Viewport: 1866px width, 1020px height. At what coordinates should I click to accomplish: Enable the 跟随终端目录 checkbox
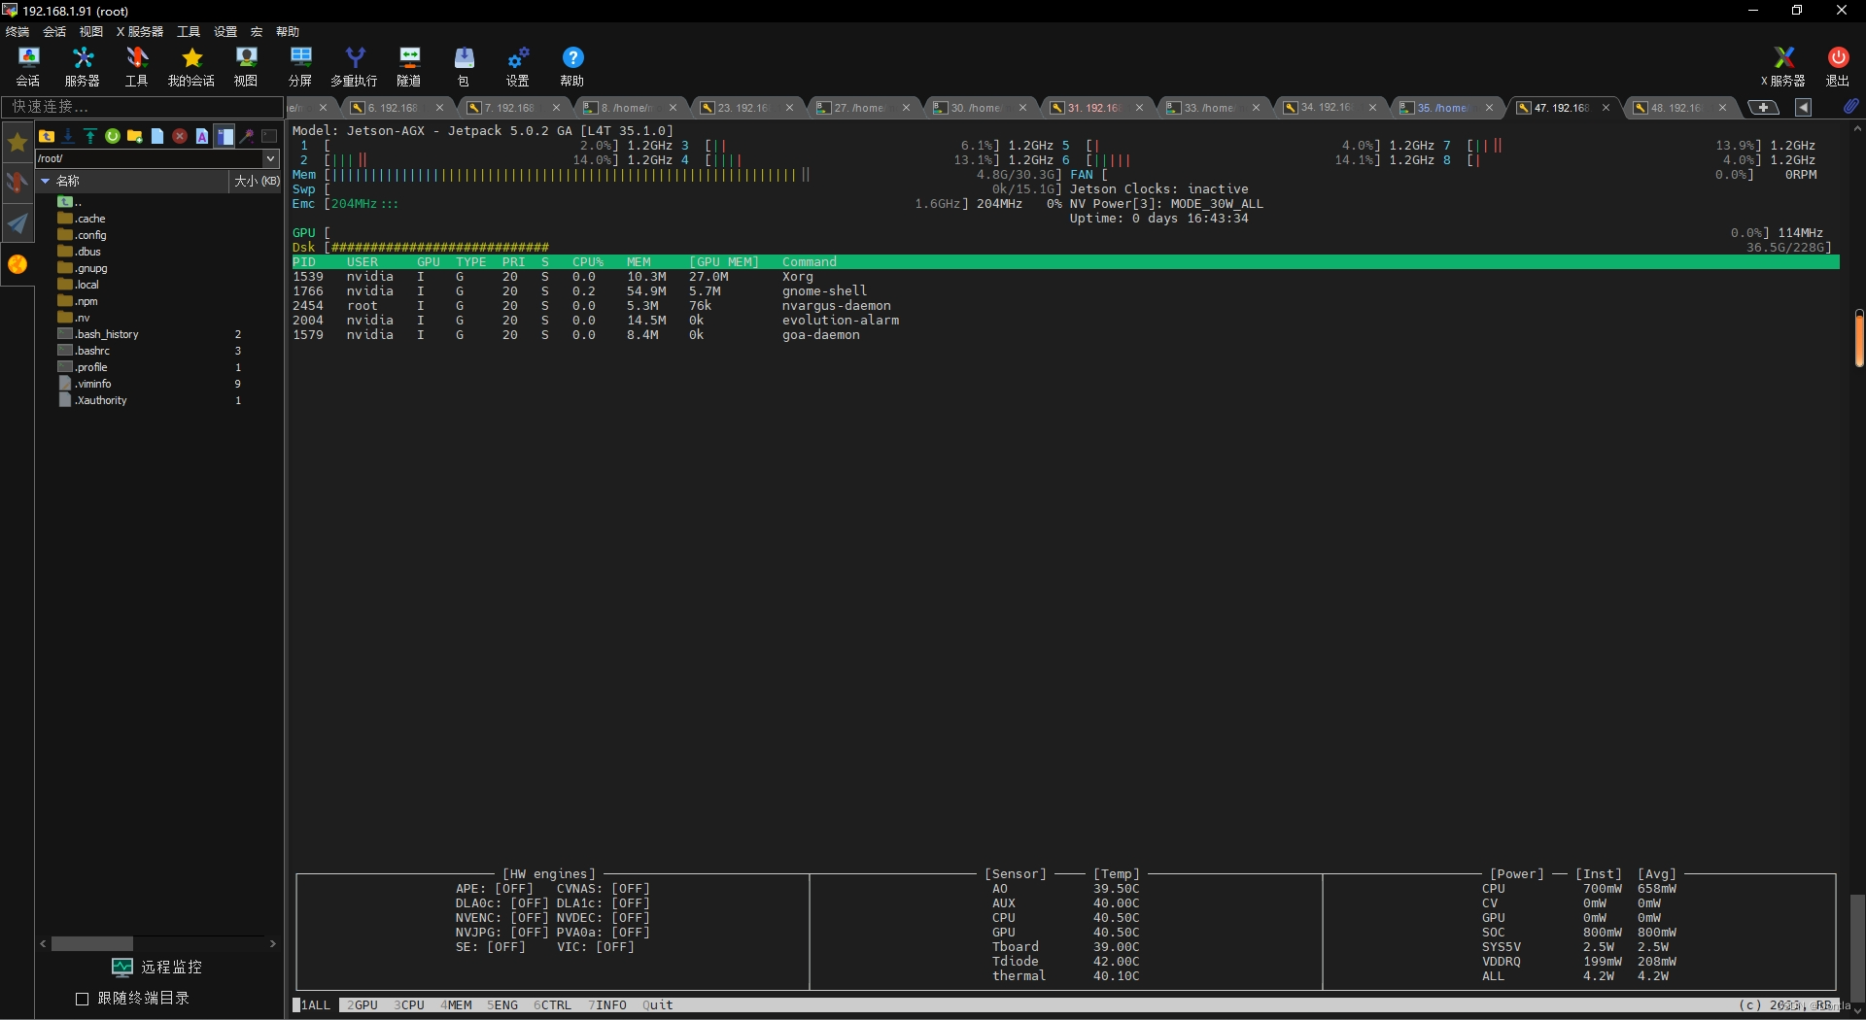pos(83,998)
